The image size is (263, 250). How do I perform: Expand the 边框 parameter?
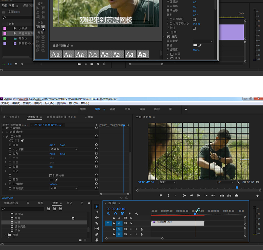(x=6, y=167)
